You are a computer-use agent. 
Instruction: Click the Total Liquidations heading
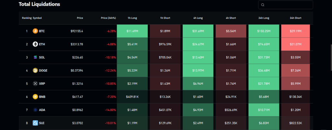coord(39,4)
